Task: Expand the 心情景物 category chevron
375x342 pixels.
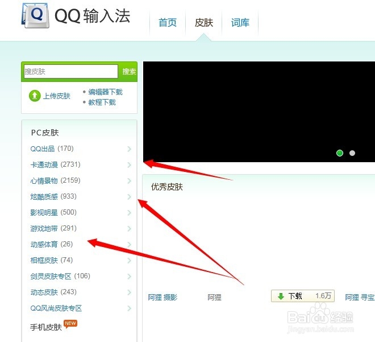Action: pyautogui.click(x=129, y=181)
